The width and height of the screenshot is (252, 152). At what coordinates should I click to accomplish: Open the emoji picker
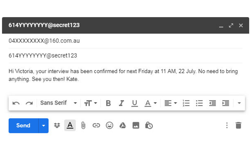109,125
